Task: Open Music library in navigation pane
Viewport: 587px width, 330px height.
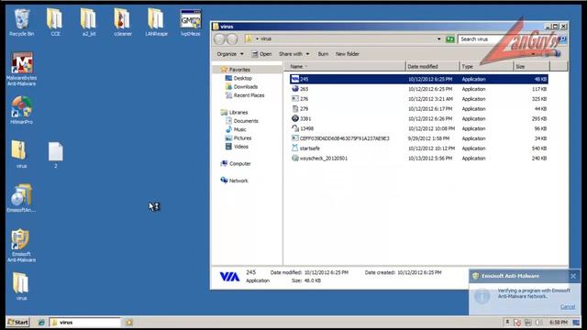Action: 236,129
